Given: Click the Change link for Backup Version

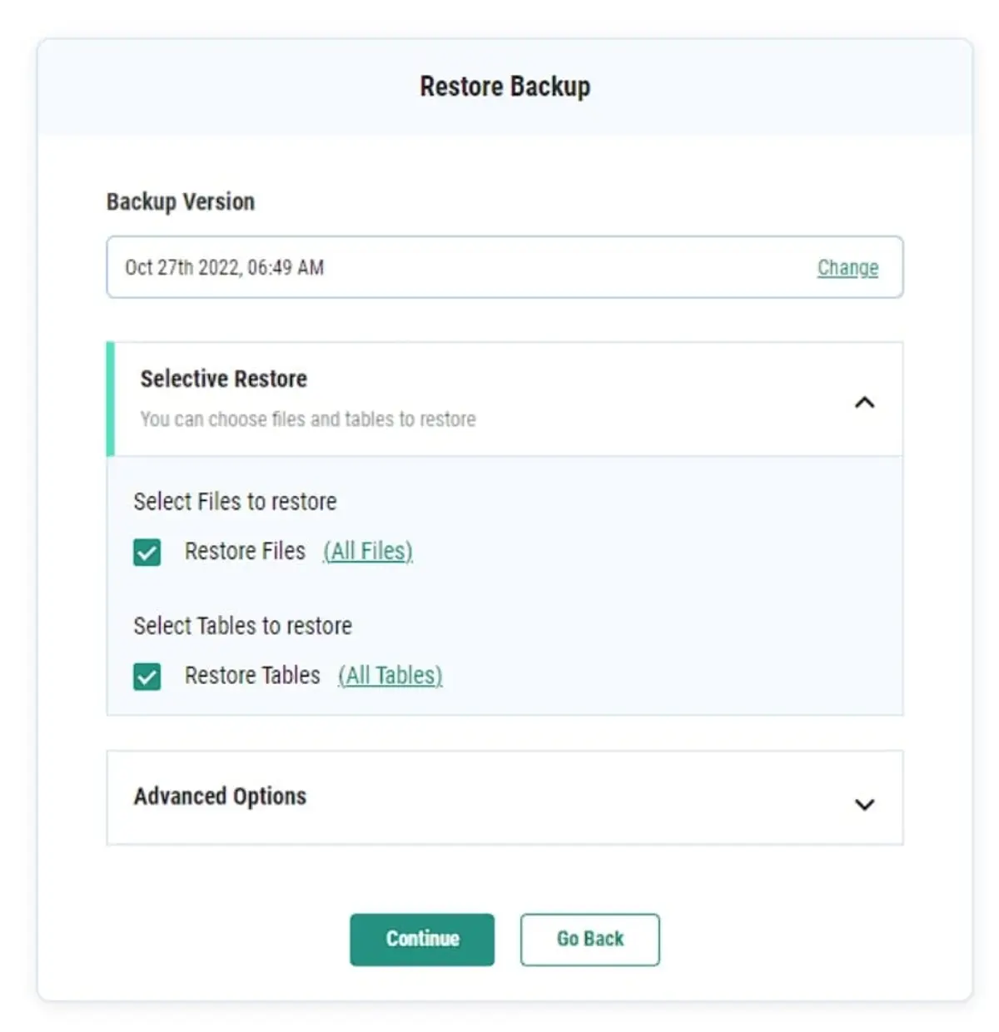Looking at the screenshot, I should point(847,267).
